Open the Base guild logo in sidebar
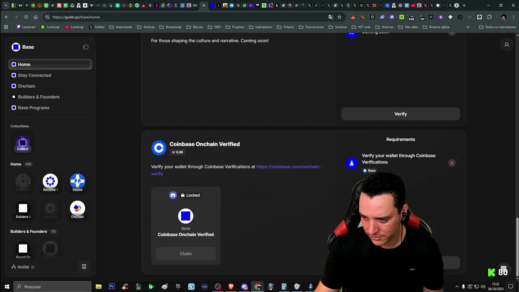Viewport: 519px width, 292px height. (x=16, y=47)
